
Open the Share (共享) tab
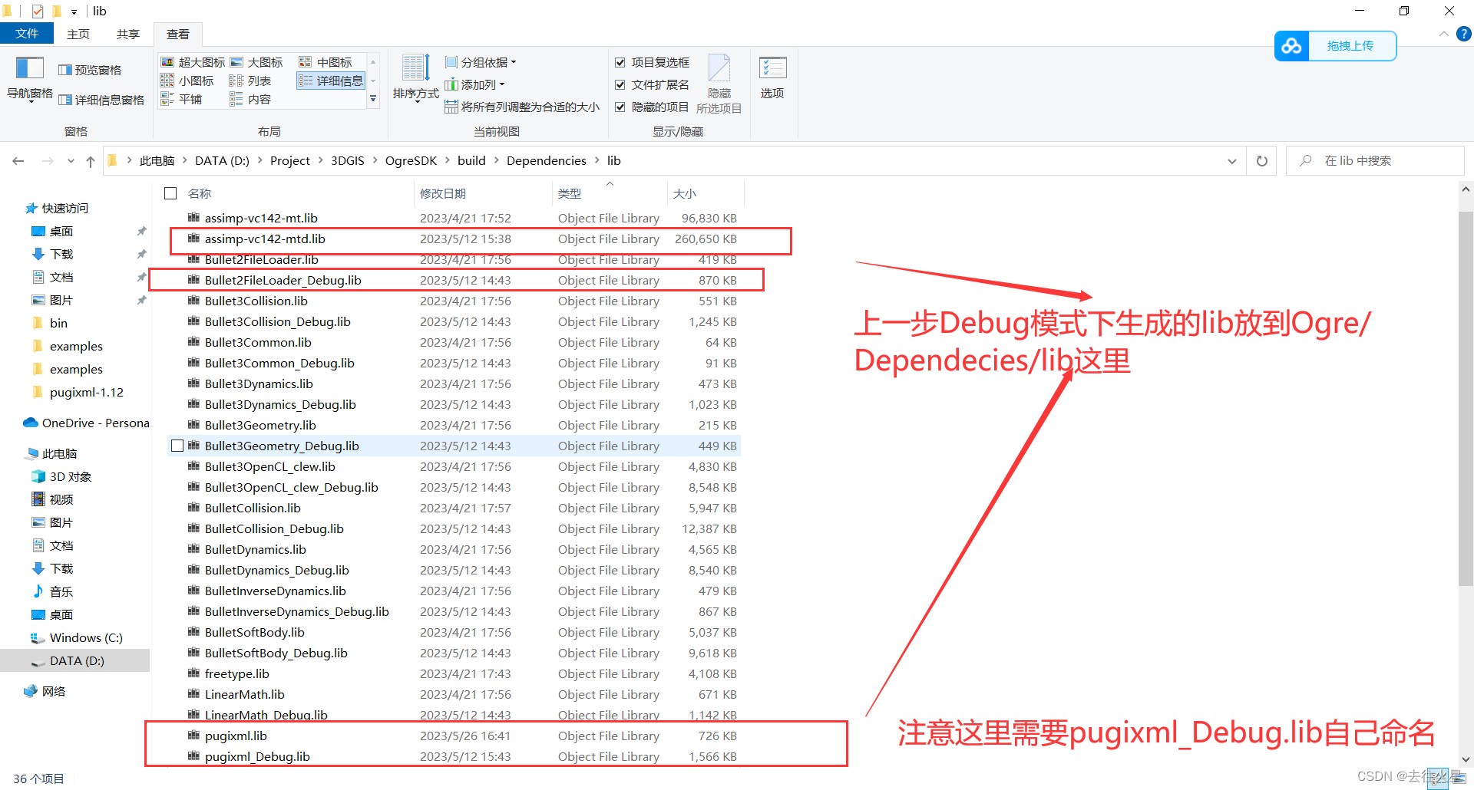[x=128, y=34]
